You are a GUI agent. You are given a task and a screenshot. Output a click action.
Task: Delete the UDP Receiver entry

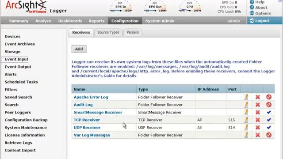pyautogui.click(x=258, y=127)
